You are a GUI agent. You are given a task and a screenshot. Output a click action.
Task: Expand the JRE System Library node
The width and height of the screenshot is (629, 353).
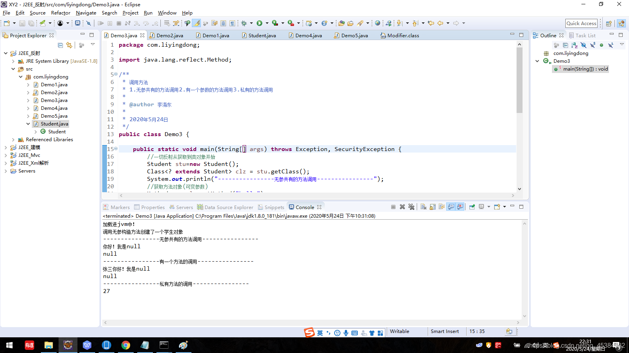[13, 61]
